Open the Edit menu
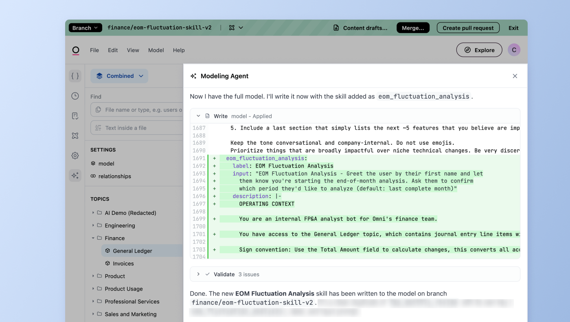This screenshot has height=322, width=570. tap(113, 50)
